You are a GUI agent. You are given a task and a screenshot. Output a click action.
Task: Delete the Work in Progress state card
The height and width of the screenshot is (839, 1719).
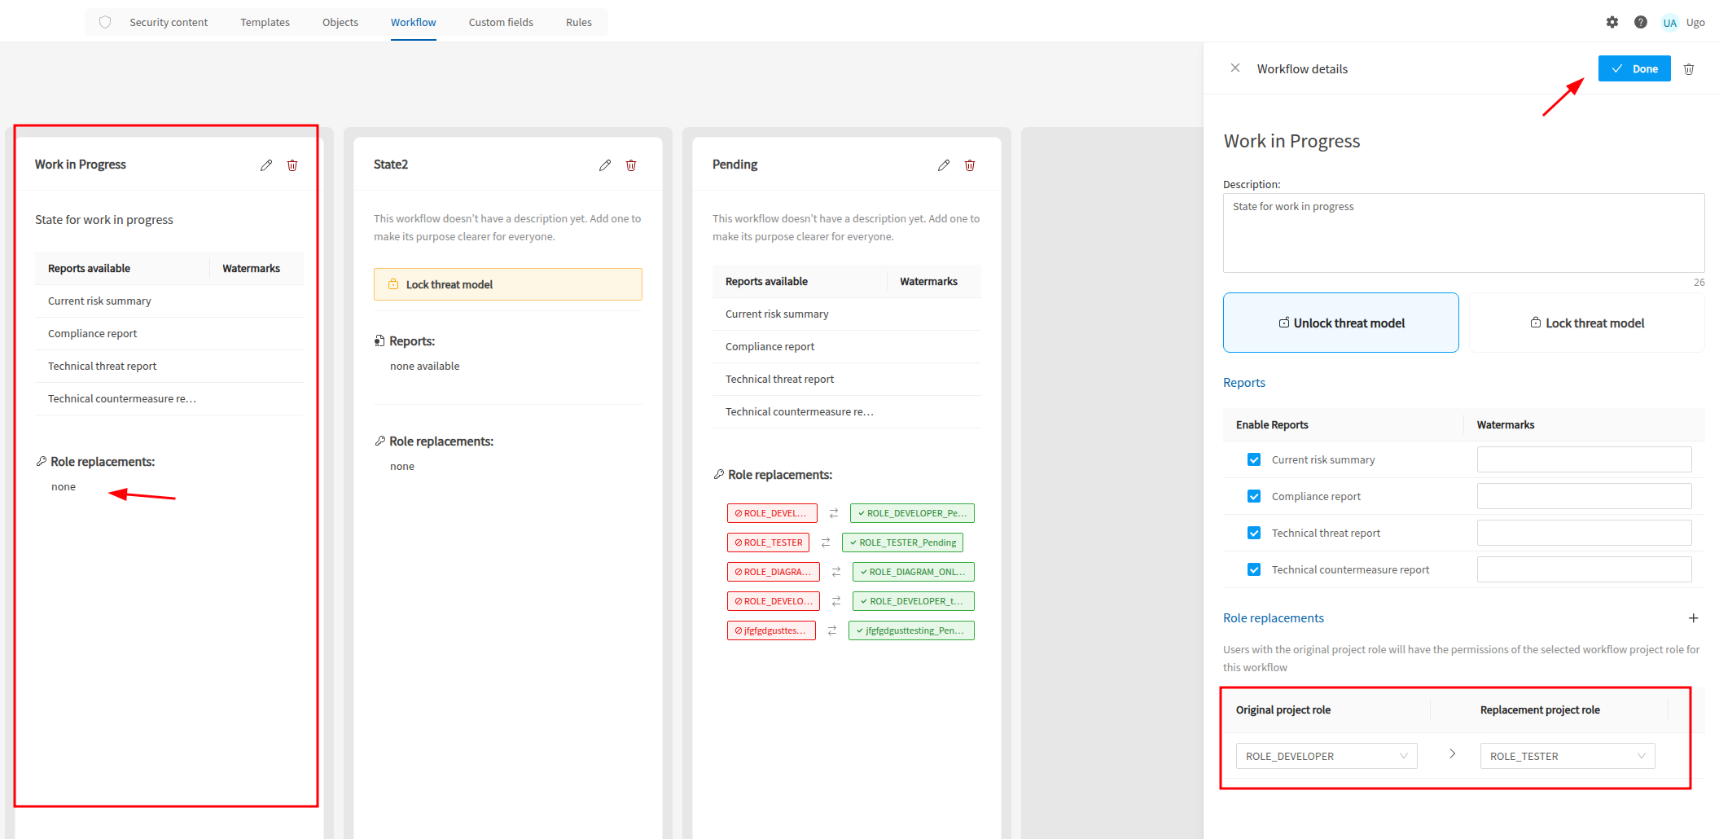tap(292, 165)
